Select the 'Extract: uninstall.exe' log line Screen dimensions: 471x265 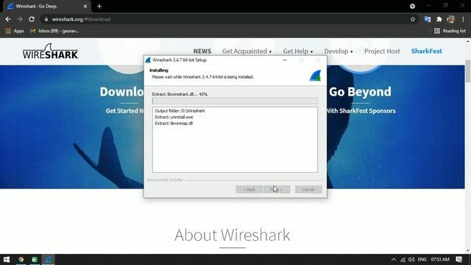point(174,117)
